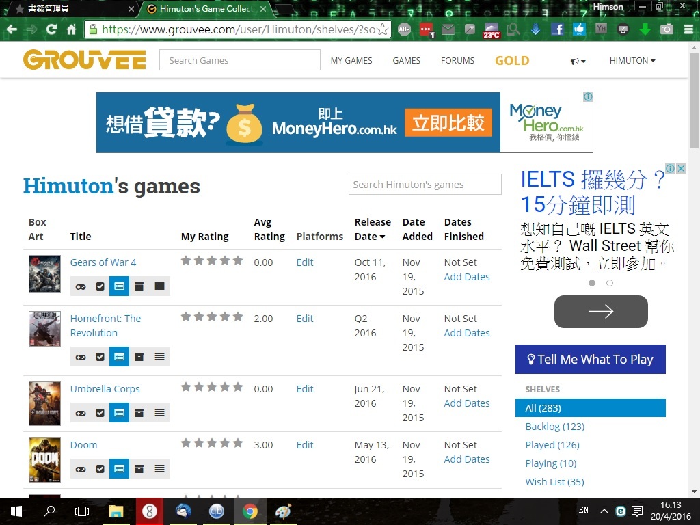Click the green download arrow extension icon
Screen dimensions: 700x525
645,29
